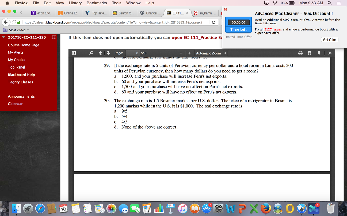Open Blackboard Help link
This screenshot has height=216, width=347.
click(x=21, y=75)
